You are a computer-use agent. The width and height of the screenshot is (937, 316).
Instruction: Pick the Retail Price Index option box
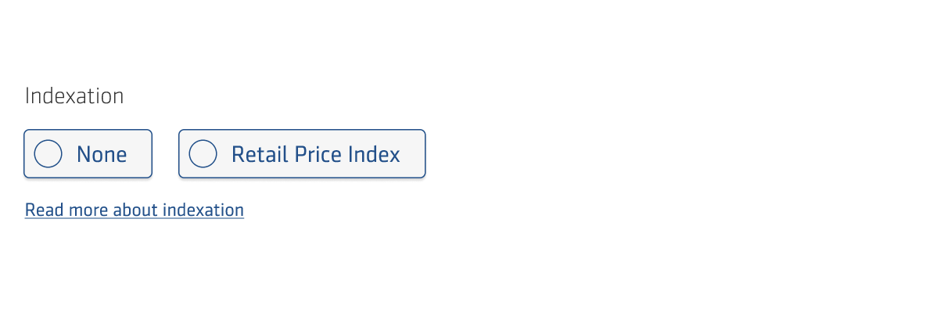pyautogui.click(x=302, y=154)
